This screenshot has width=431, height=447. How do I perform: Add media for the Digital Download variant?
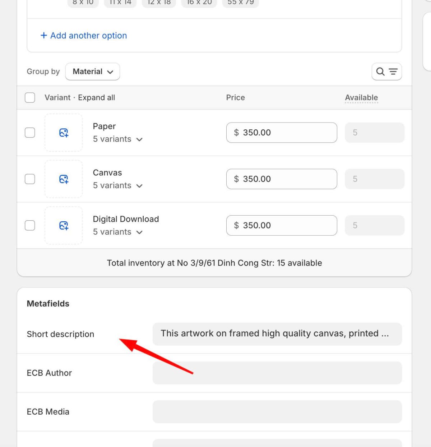pyautogui.click(x=64, y=225)
